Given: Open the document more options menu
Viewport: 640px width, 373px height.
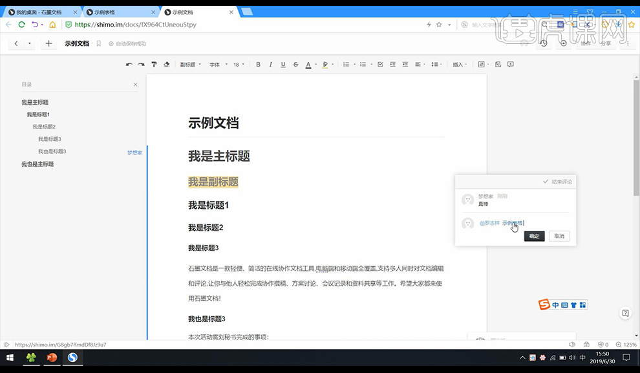Looking at the screenshot, I should click(628, 43).
